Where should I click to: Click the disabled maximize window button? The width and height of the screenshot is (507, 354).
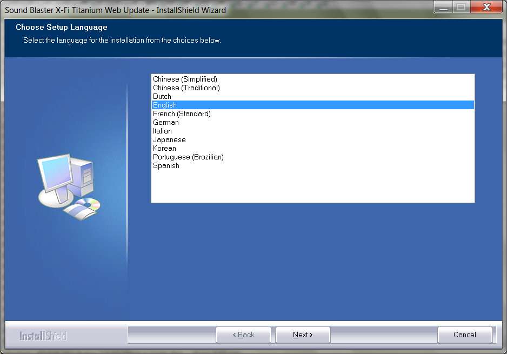462,7
